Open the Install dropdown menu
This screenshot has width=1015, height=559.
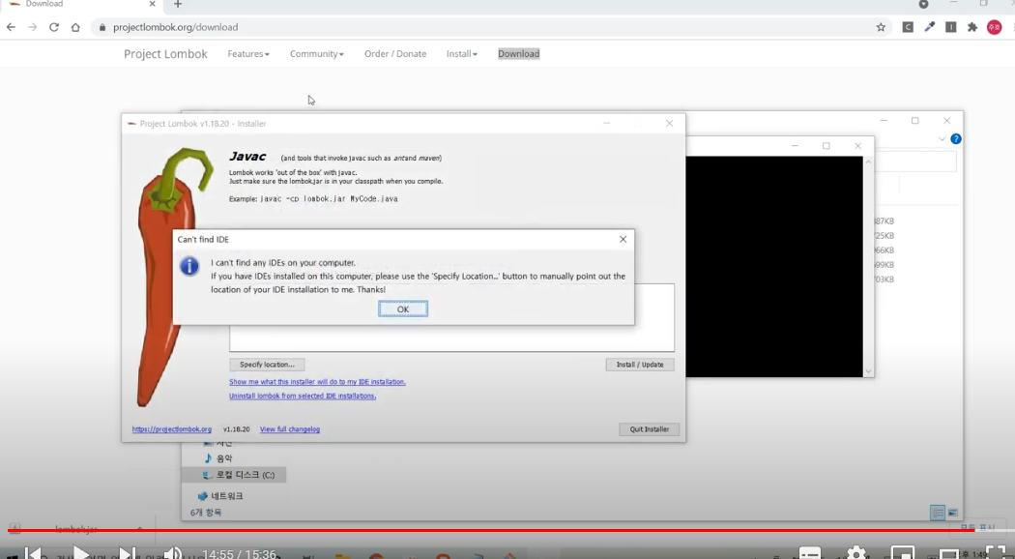461,54
